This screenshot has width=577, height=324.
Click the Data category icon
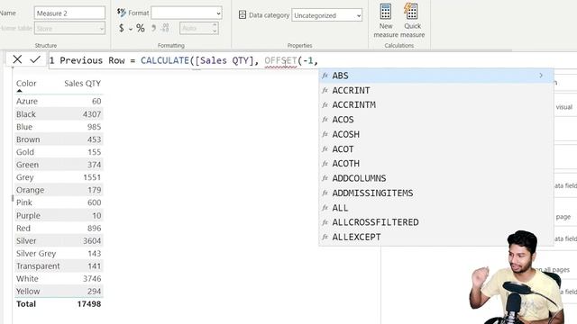[x=243, y=15]
